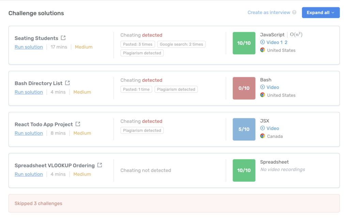This screenshot has height=218, width=349.
Task: Run solution for Spreadsheet VLOOKUP Ordering
Action: [x=29, y=174]
